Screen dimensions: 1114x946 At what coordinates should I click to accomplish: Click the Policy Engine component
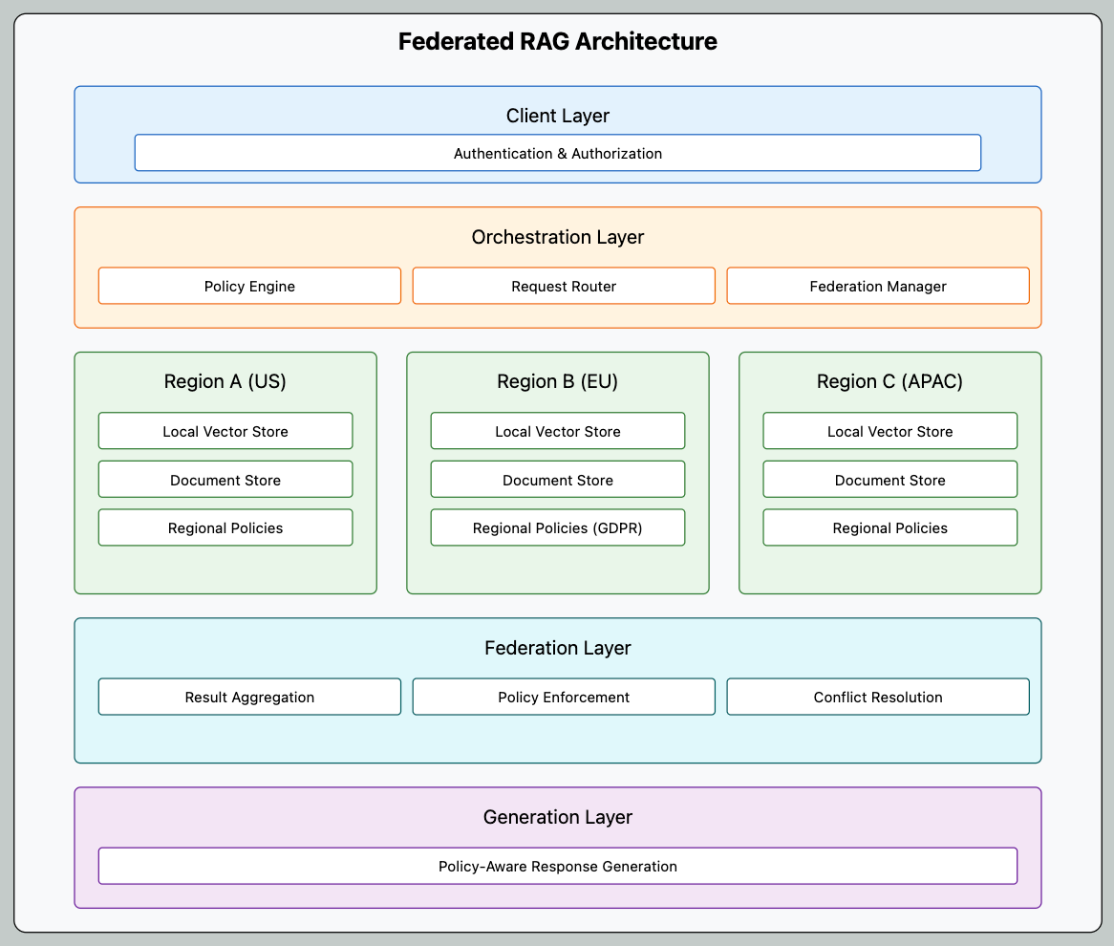pyautogui.click(x=249, y=286)
